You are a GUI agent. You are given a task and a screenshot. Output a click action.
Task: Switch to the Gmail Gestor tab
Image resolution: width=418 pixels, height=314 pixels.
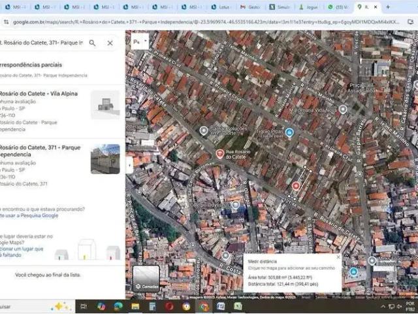click(x=251, y=7)
